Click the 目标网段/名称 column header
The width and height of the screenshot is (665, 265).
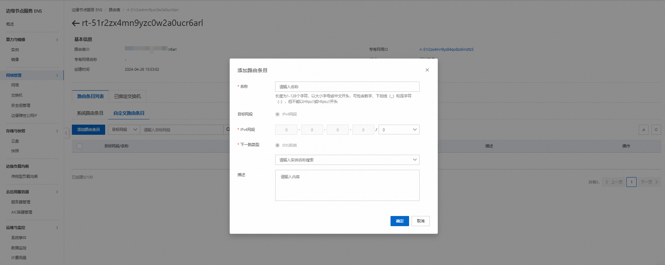point(116,146)
